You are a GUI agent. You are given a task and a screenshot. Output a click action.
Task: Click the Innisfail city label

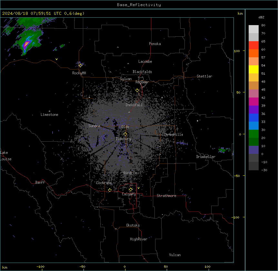point(134,105)
